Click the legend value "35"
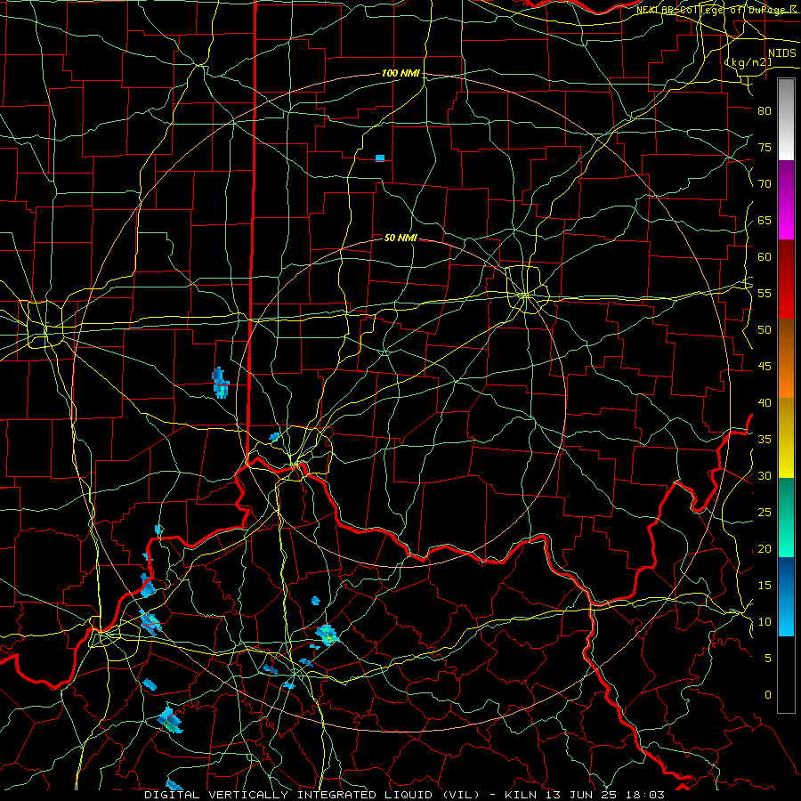Viewport: 801px width, 801px height. (x=765, y=440)
